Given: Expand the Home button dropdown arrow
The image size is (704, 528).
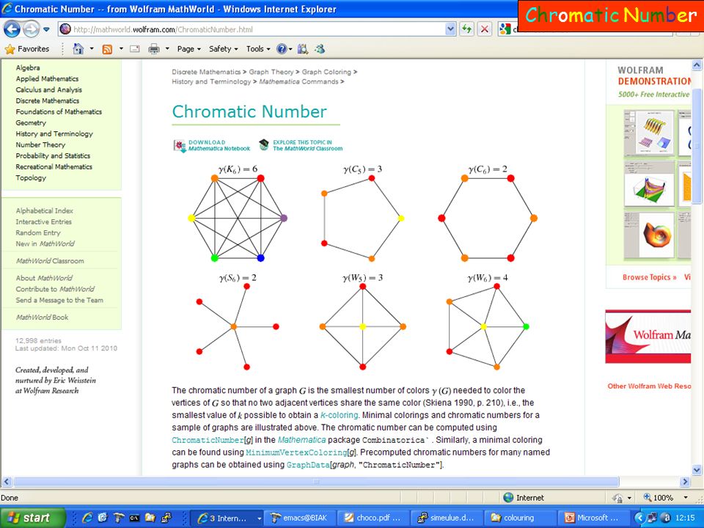Looking at the screenshot, I should [92, 49].
